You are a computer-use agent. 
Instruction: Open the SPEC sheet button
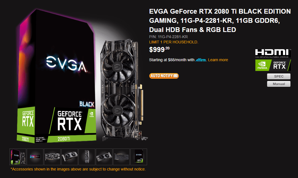coord(279,76)
